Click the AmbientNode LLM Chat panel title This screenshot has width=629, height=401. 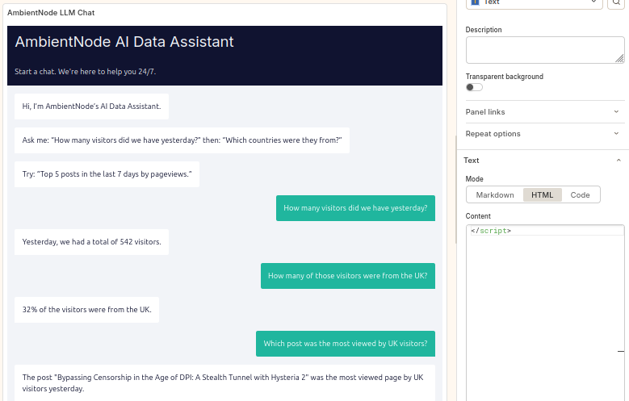click(51, 13)
